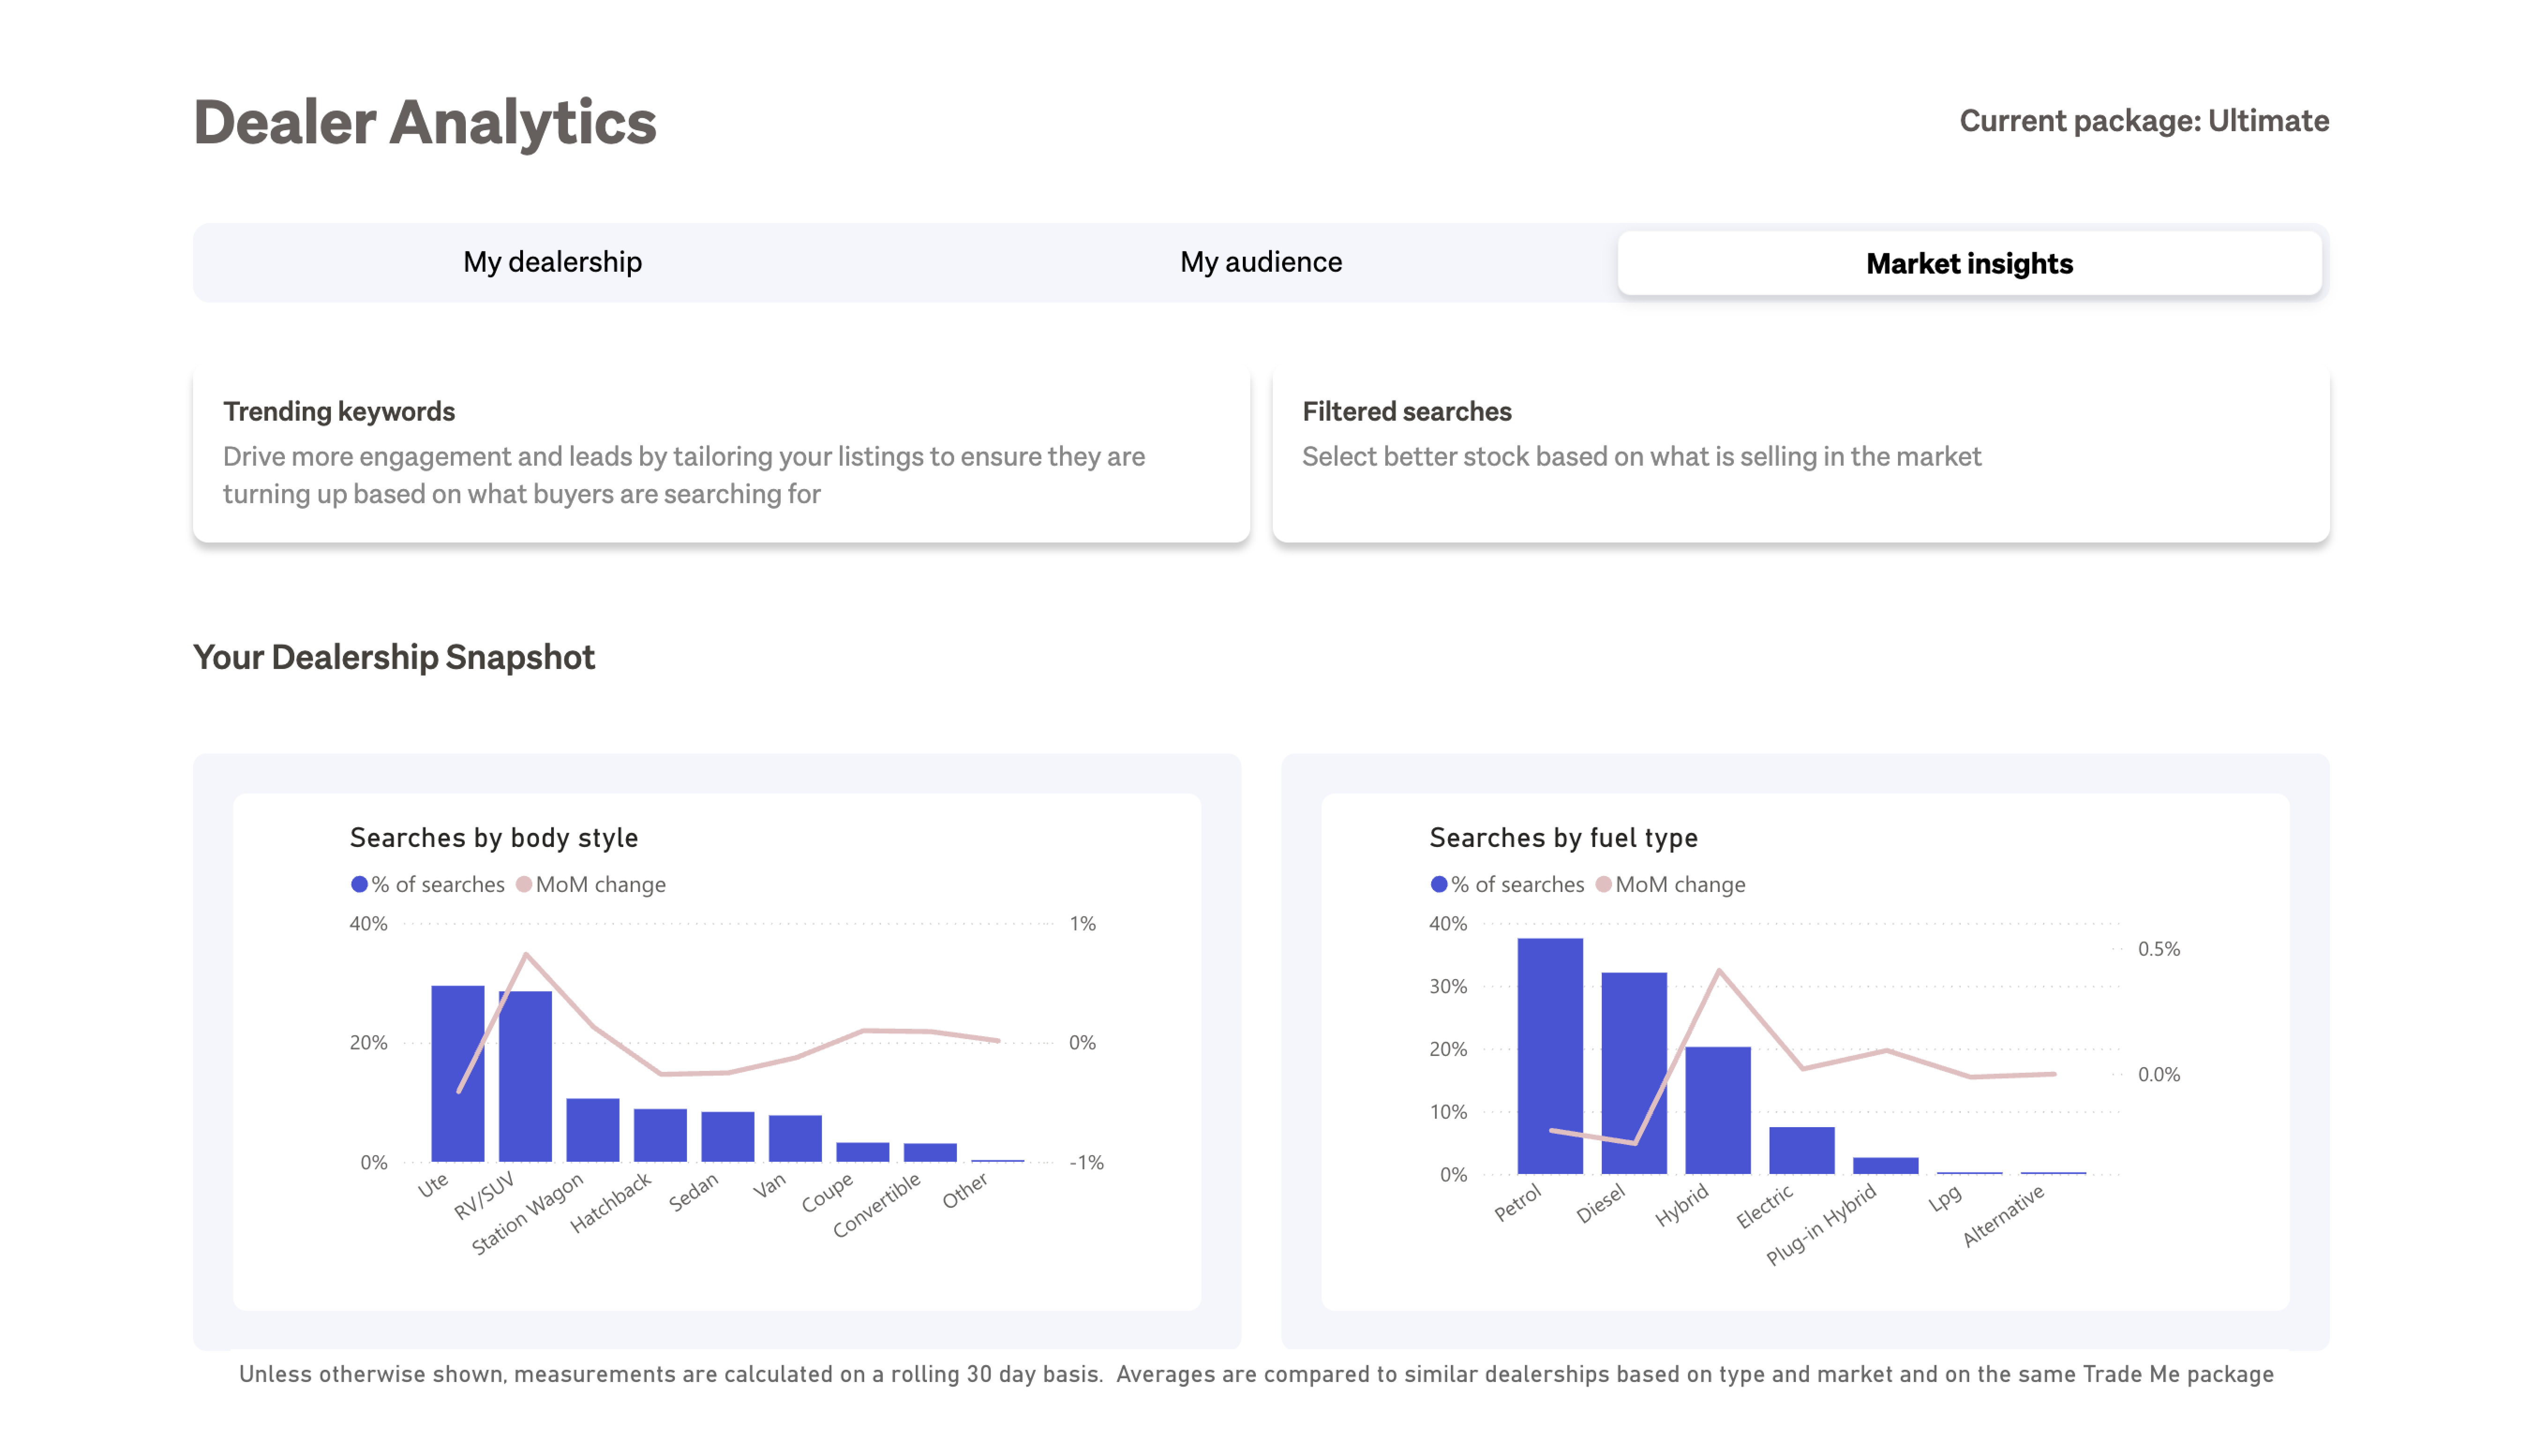This screenshot has height=1456, width=2525.
Task: Click the pink dot in fuel type chart legend
Action: click(x=1603, y=884)
